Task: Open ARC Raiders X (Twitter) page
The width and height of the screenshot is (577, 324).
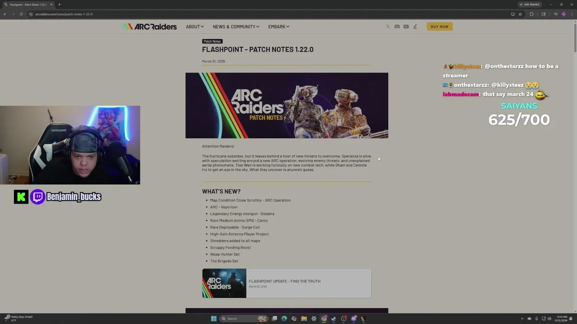Action: click(388, 27)
